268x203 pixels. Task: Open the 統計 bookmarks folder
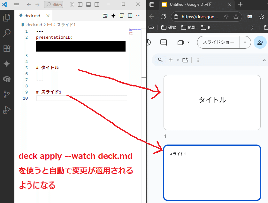pos(188,28)
